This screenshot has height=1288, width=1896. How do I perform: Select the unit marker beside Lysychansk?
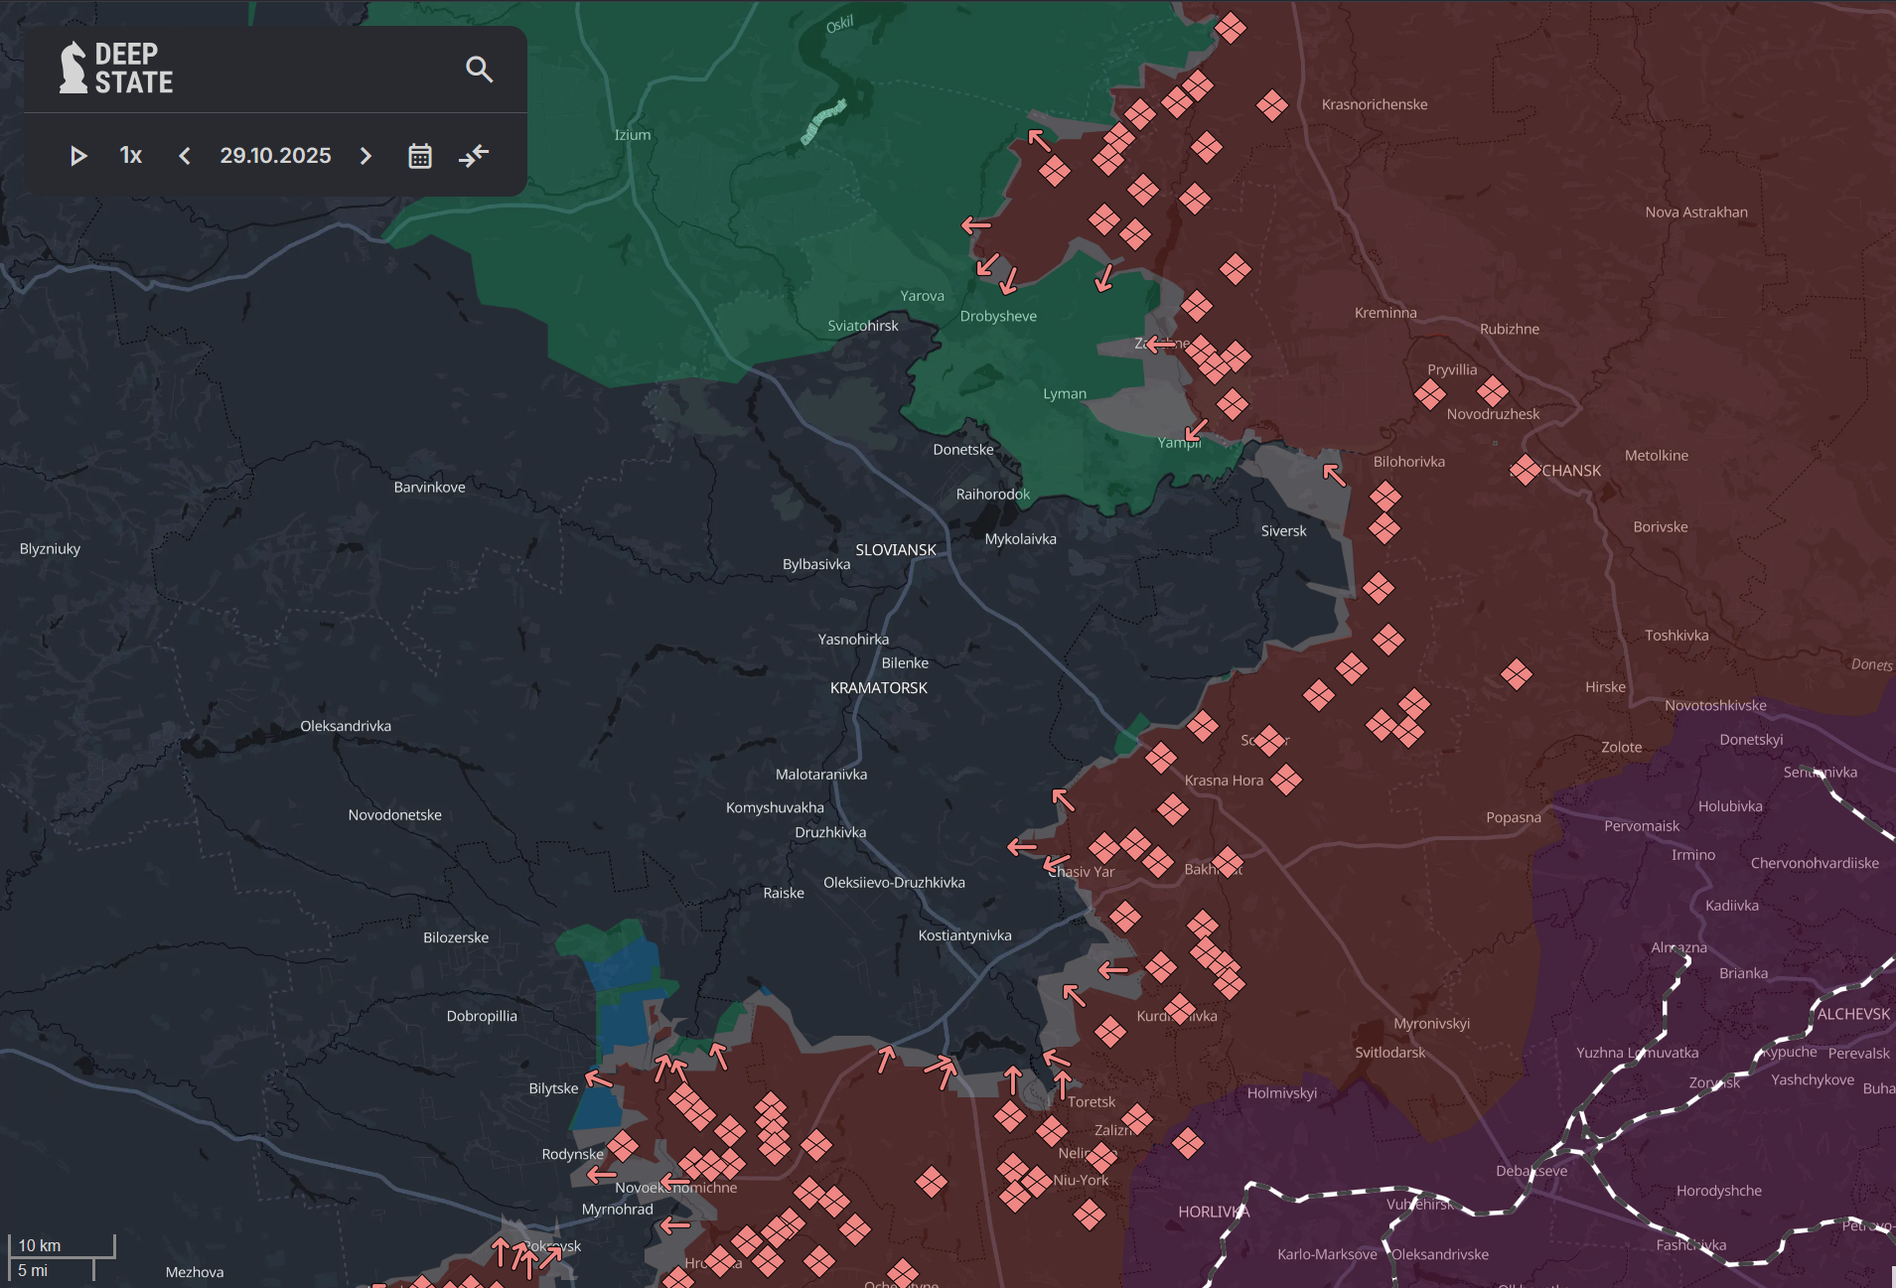click(1526, 470)
